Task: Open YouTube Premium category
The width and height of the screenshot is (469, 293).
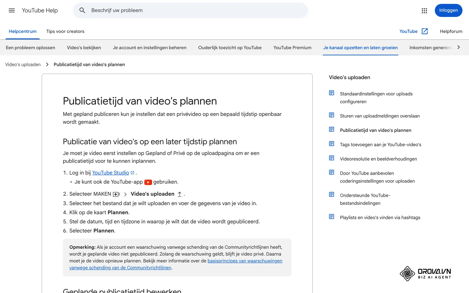Action: click(293, 48)
